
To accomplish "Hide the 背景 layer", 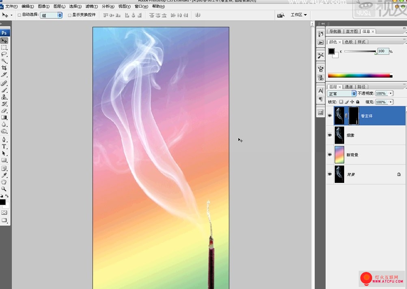I will coord(329,174).
